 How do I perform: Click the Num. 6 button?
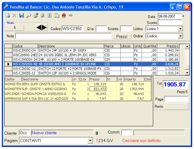[15, 28]
